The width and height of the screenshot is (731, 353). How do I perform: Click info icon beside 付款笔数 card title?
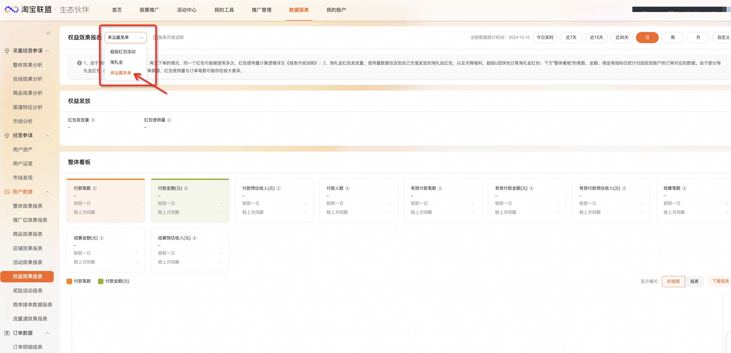[x=95, y=188]
